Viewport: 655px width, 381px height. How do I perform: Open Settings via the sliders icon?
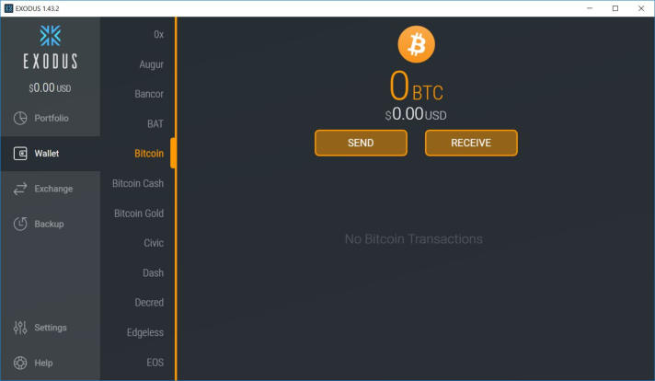20,328
